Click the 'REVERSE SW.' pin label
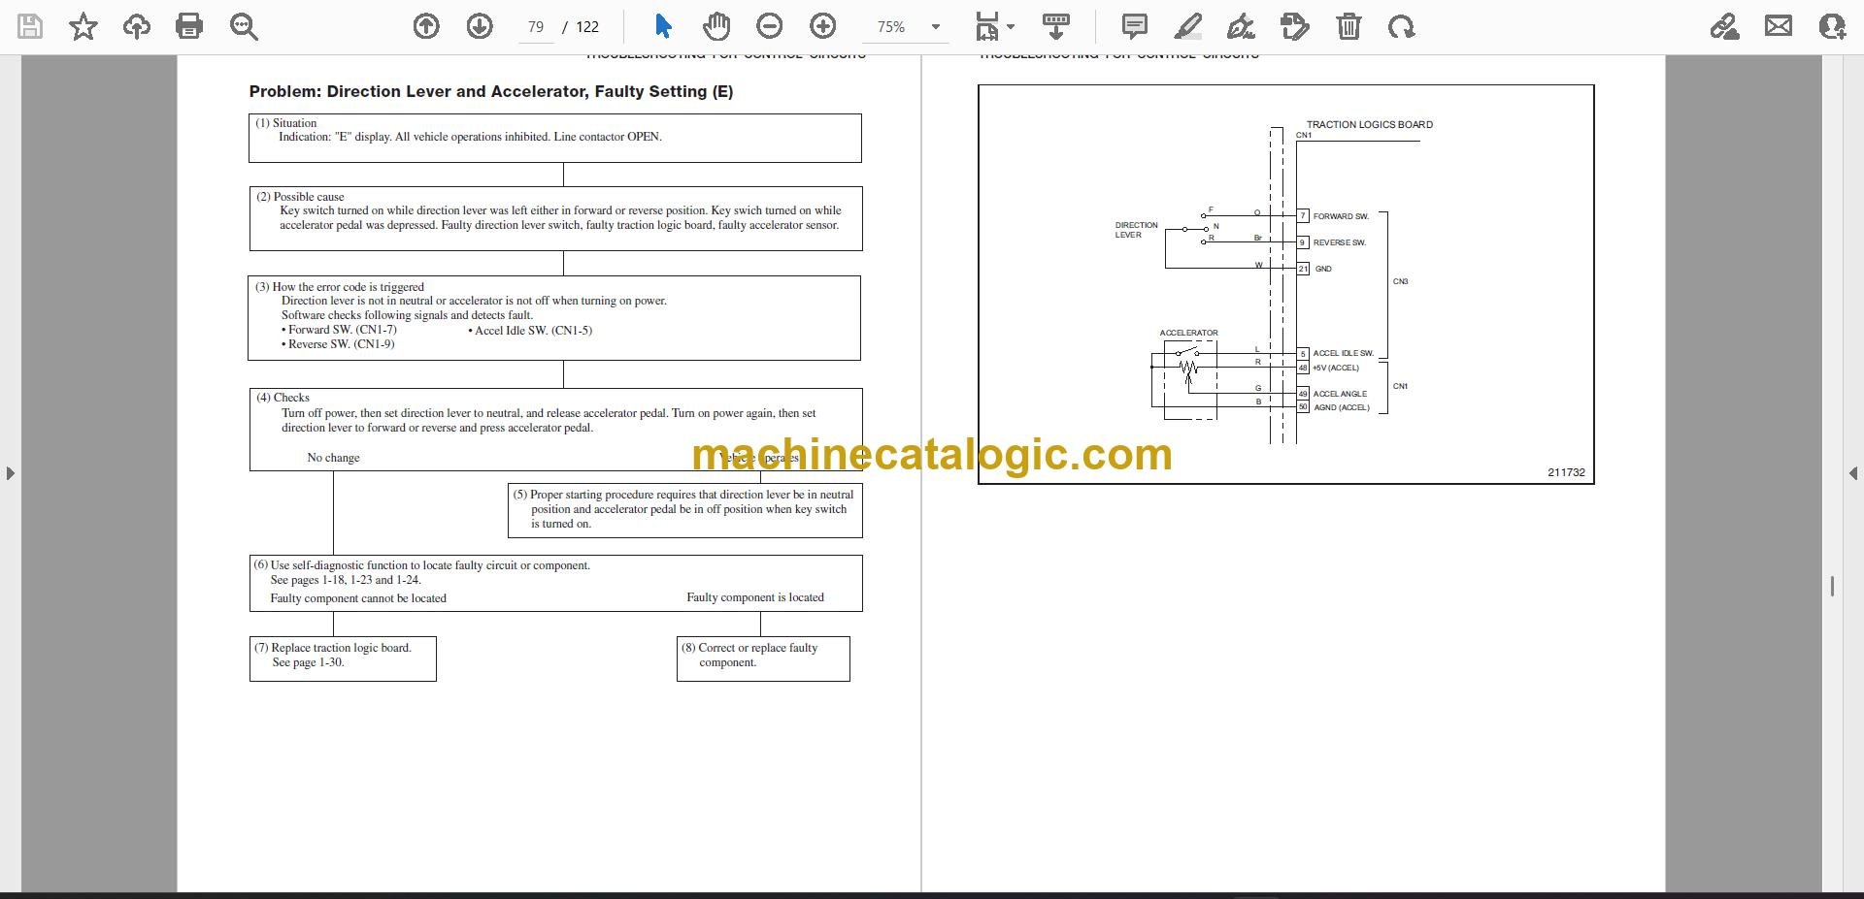 pyautogui.click(x=1339, y=242)
